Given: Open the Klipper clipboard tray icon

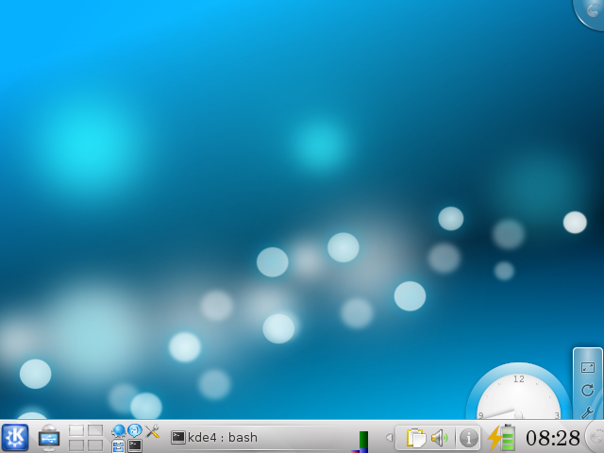Looking at the screenshot, I should [416, 438].
